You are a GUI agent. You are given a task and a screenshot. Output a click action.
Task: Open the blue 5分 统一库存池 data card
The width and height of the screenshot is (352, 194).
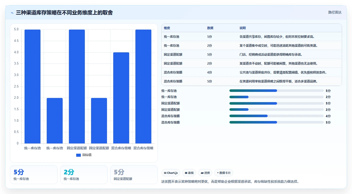point(34,175)
